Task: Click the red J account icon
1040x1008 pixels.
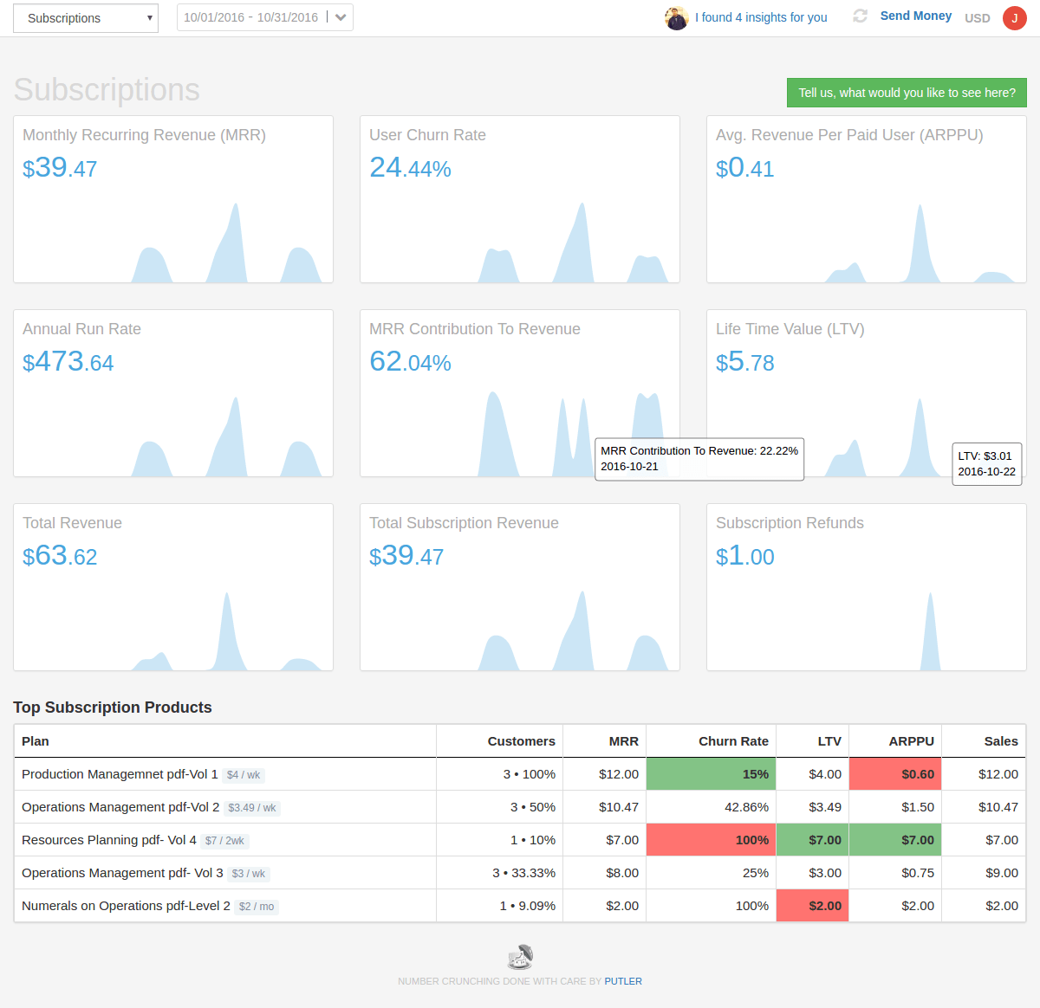Action: click(x=1014, y=17)
